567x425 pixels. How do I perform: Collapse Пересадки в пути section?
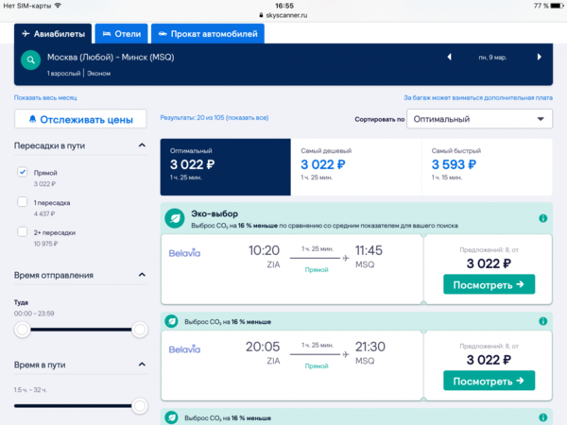[142, 145]
